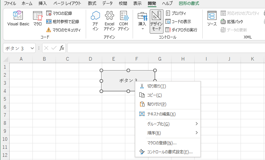Open COM アドイン dialog
Image resolution: width=265 pixels, height=160 pixels.
point(124,21)
